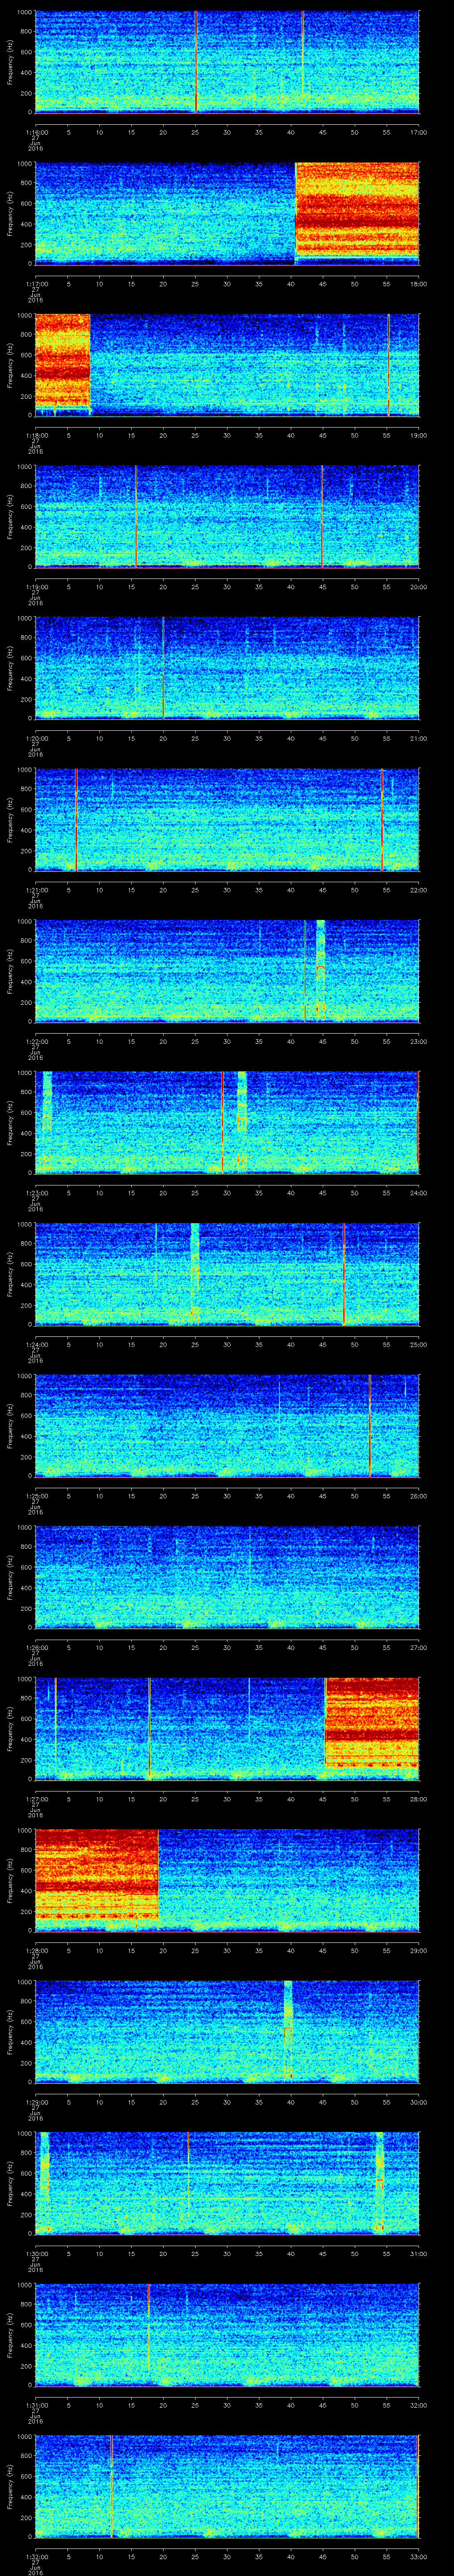The image size is (454, 2576).
Task: Click red spike at 54 seconds in 1:21 spectrogram
Action: tap(381, 820)
